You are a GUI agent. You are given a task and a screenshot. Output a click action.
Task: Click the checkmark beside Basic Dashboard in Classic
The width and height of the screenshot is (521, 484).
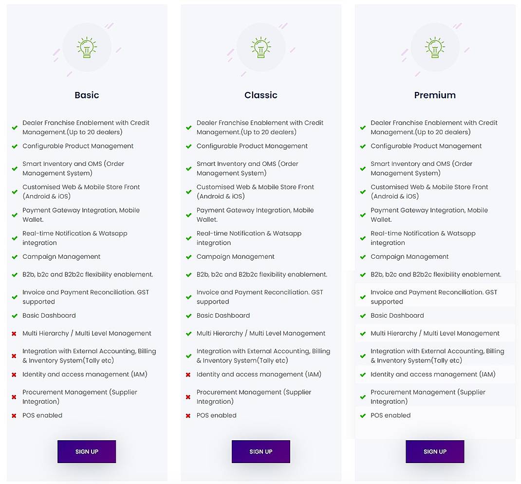tap(188, 316)
